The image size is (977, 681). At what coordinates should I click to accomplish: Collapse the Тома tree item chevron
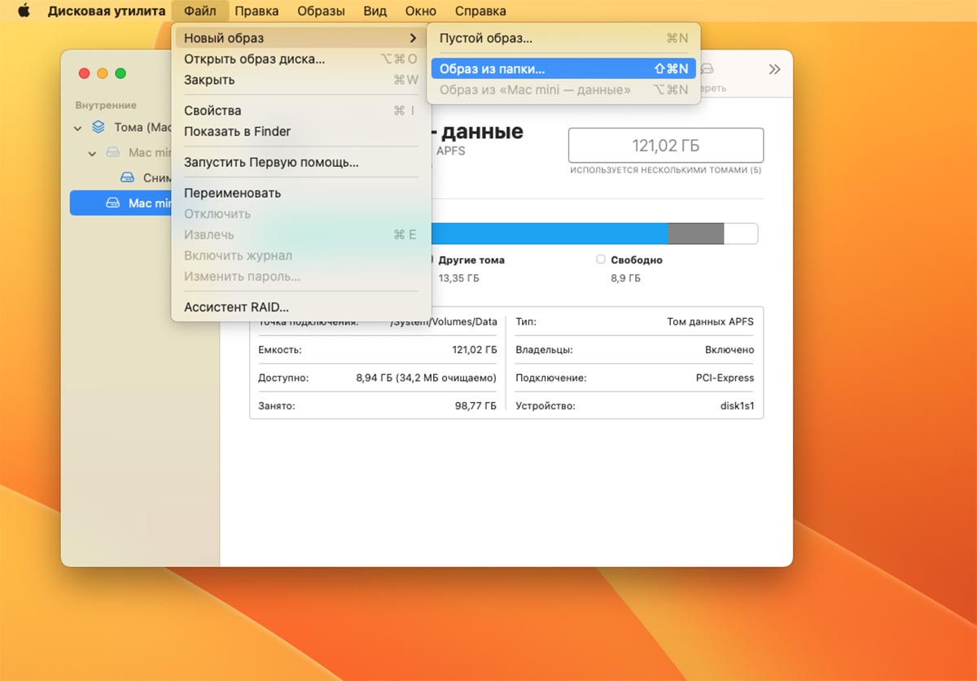pos(78,128)
